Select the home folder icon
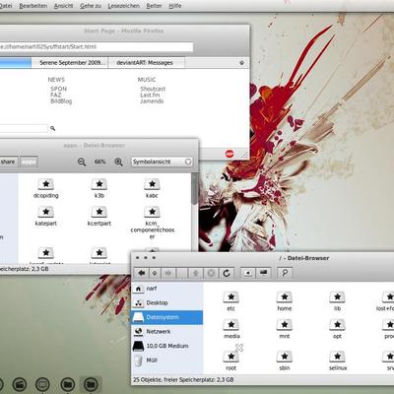The width and height of the screenshot is (394, 394). 285,297
